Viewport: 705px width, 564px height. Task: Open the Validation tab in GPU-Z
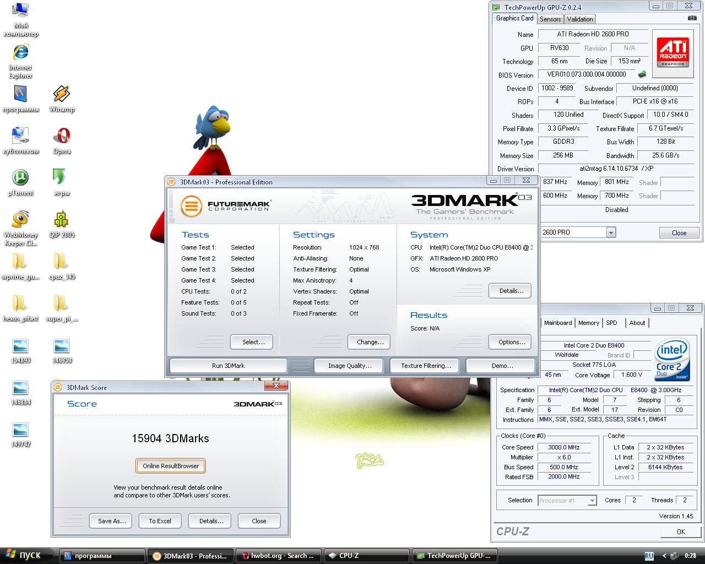pos(580,19)
